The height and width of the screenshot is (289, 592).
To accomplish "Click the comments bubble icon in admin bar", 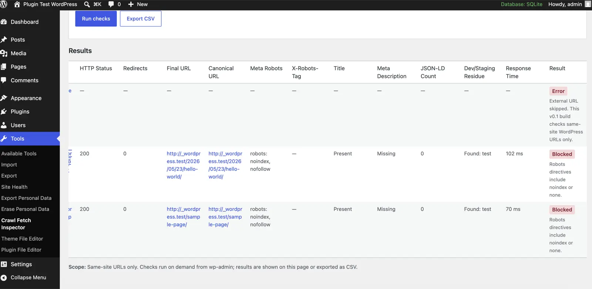I will pyautogui.click(x=111, y=4).
